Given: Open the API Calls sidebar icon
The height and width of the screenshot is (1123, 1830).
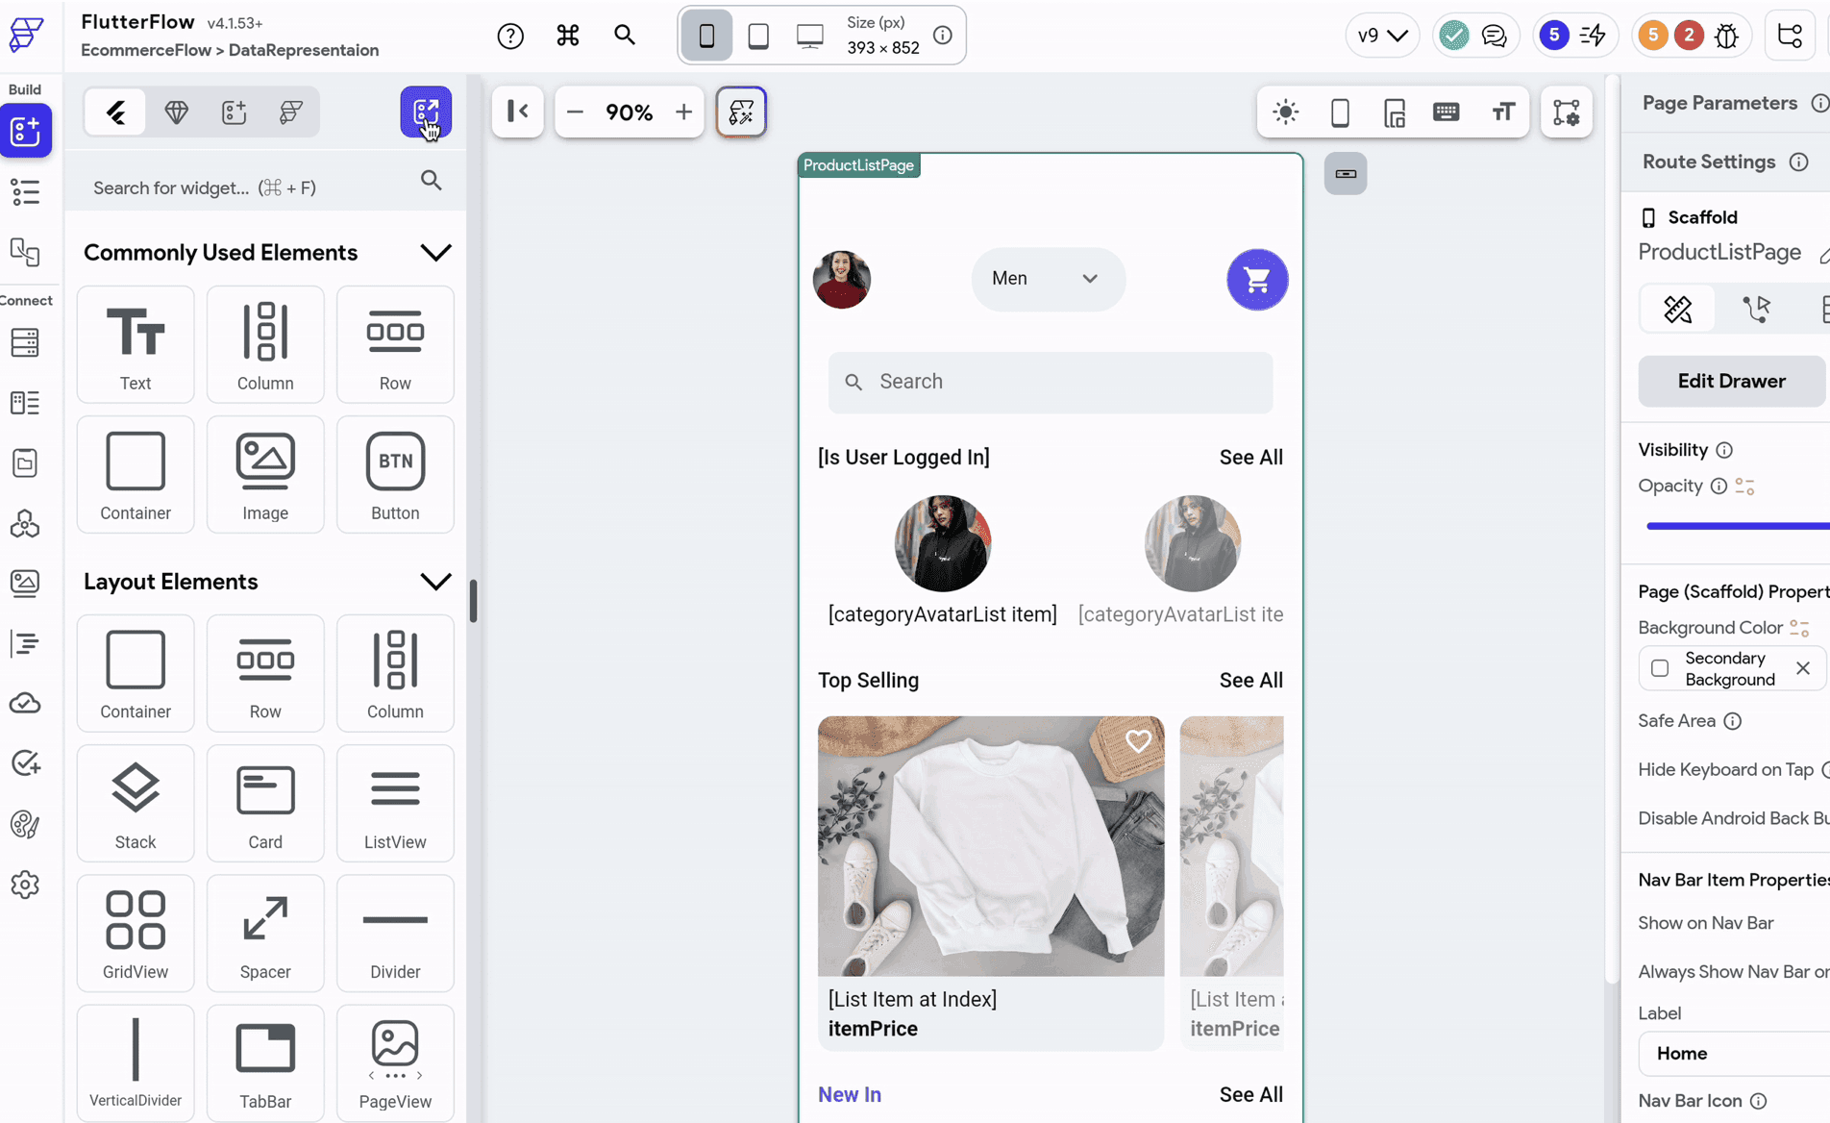Looking at the screenshot, I should coord(25,524).
